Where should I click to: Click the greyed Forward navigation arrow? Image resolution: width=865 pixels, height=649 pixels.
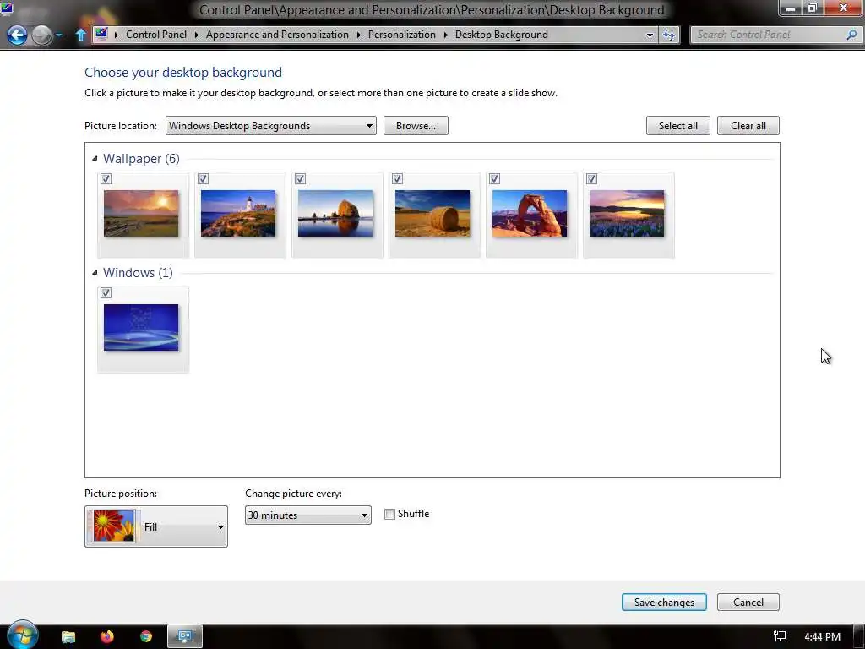[x=41, y=35]
